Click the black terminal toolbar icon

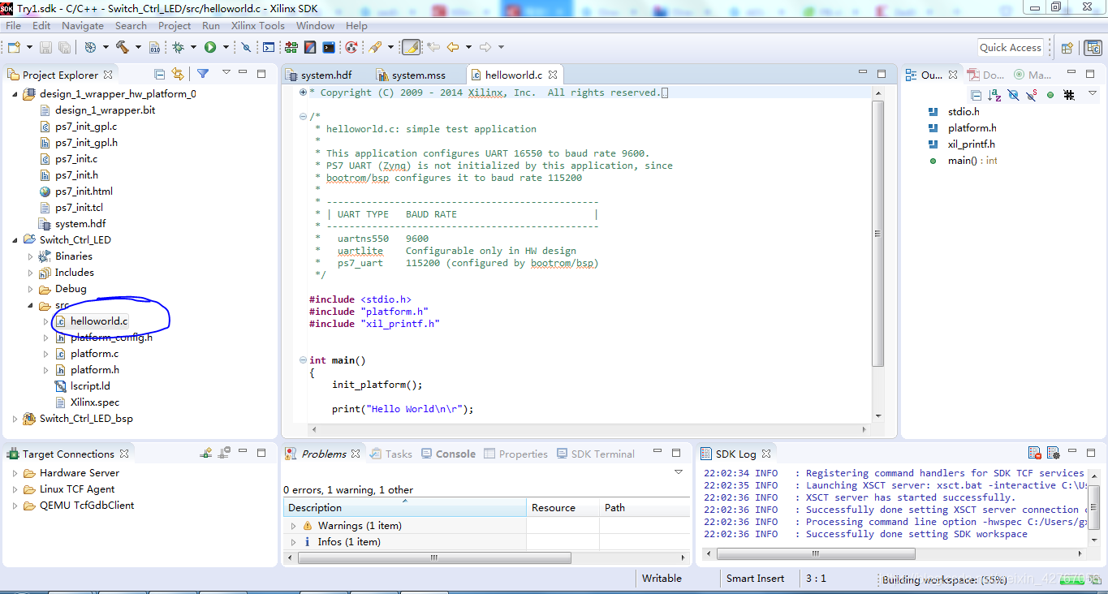coord(329,48)
